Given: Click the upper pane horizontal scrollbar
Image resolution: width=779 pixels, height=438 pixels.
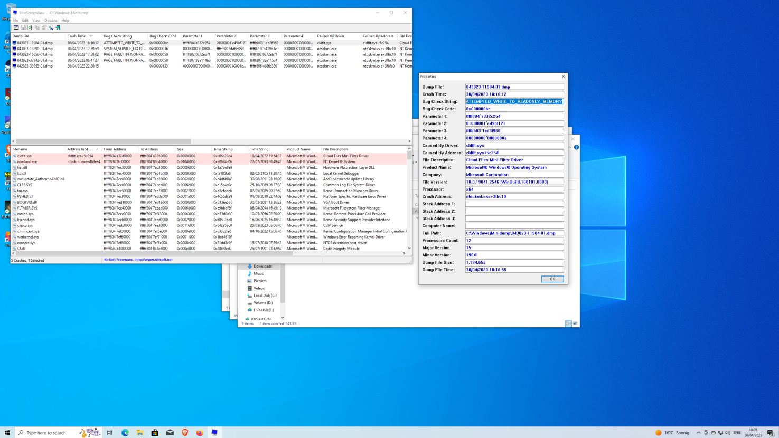Looking at the screenshot, I should pyautogui.click(x=103, y=141).
